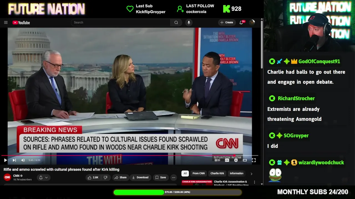Viewport: 355px width, 199px height.
Task: Select the All filter chip
Action: [x=185, y=173]
